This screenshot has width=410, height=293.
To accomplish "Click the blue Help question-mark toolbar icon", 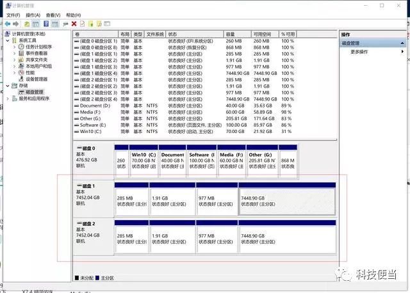I will coord(46,24).
